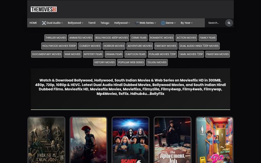Go to the HOME page

pyautogui.click(x=33, y=23)
